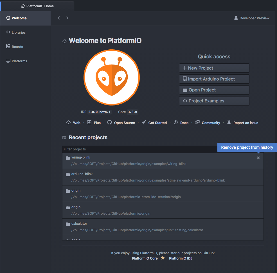Screen dimensions: 277x273
Task: Open the Web link
Action: pos(77,123)
